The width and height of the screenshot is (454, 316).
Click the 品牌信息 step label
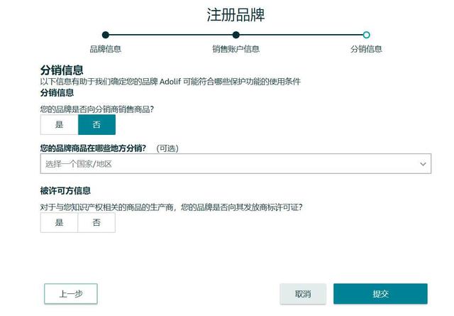(106, 49)
